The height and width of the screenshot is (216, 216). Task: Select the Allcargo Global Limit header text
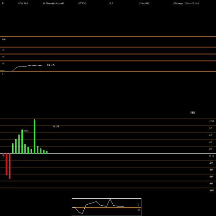186,3
